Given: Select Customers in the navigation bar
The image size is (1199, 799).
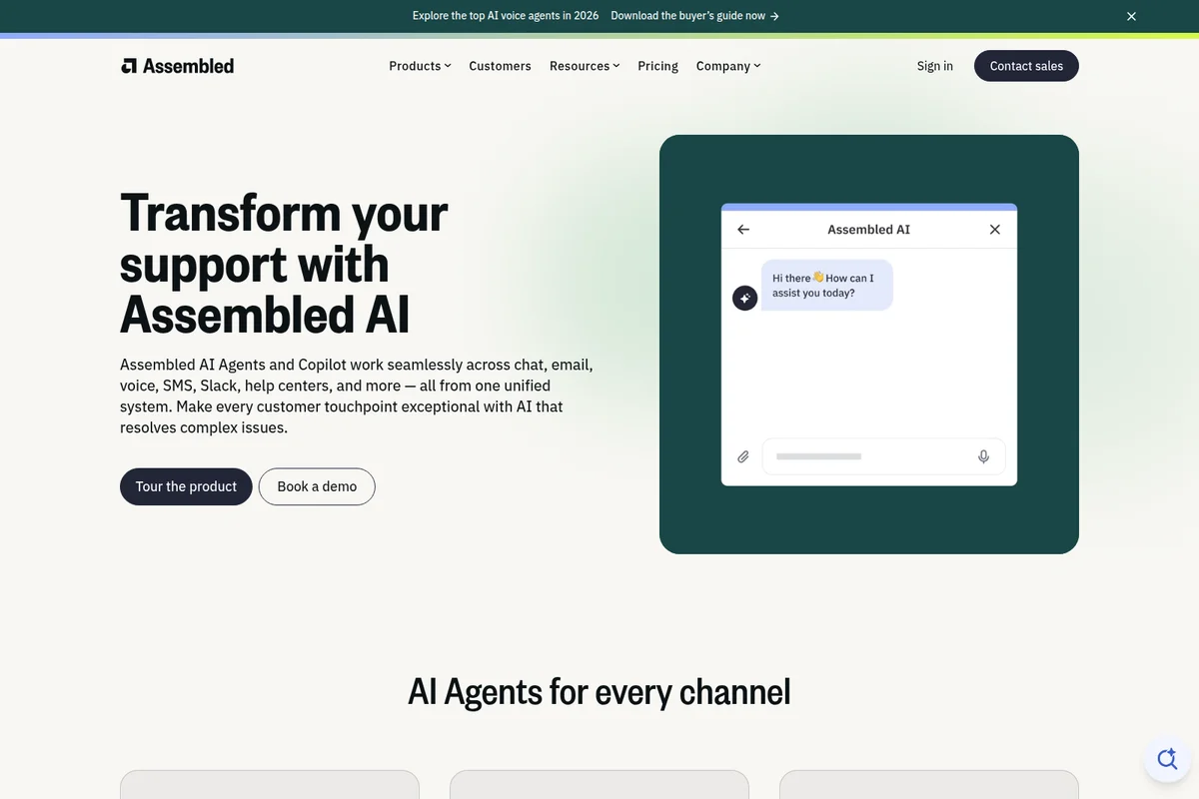Looking at the screenshot, I should click(x=500, y=66).
